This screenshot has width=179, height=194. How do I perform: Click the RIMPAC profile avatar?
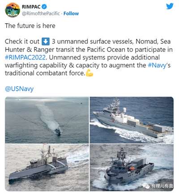click(13, 10)
